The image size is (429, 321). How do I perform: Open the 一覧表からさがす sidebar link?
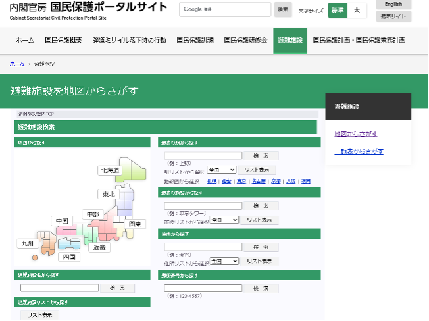pos(359,151)
